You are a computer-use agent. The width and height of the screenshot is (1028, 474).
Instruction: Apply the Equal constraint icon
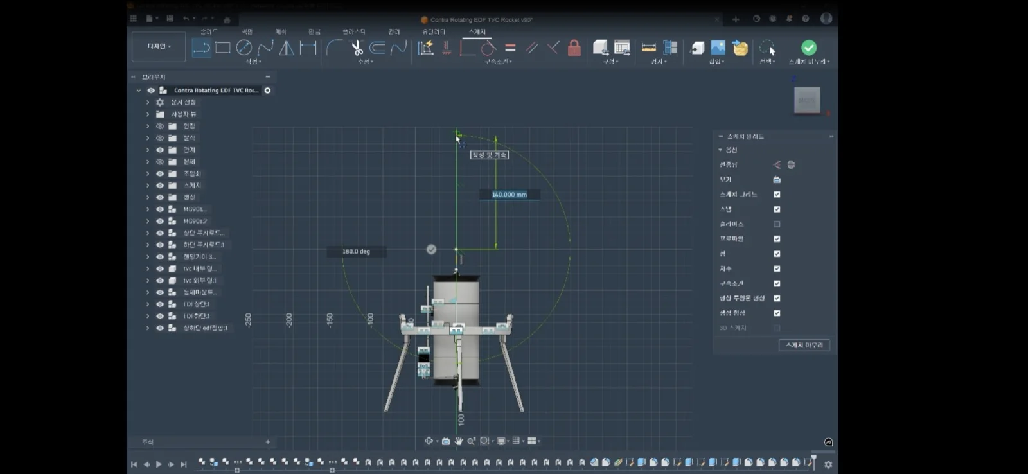510,48
